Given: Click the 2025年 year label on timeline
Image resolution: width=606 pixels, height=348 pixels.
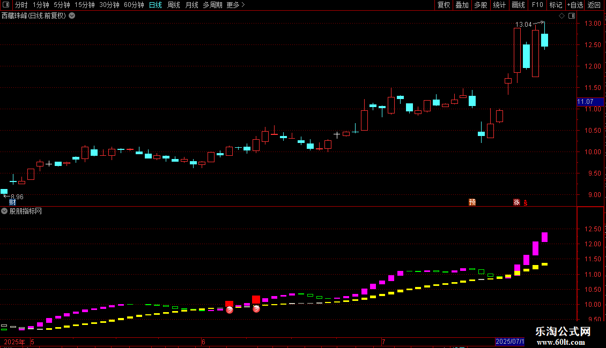Looking at the screenshot, I should [x=14, y=342].
